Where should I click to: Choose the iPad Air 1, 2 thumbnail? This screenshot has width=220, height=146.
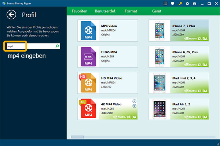pos(159,109)
